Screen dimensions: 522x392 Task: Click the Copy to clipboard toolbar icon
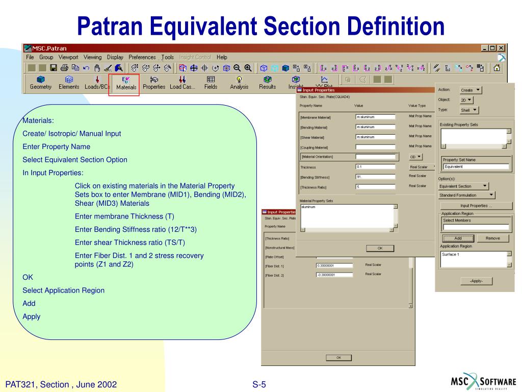pos(75,68)
